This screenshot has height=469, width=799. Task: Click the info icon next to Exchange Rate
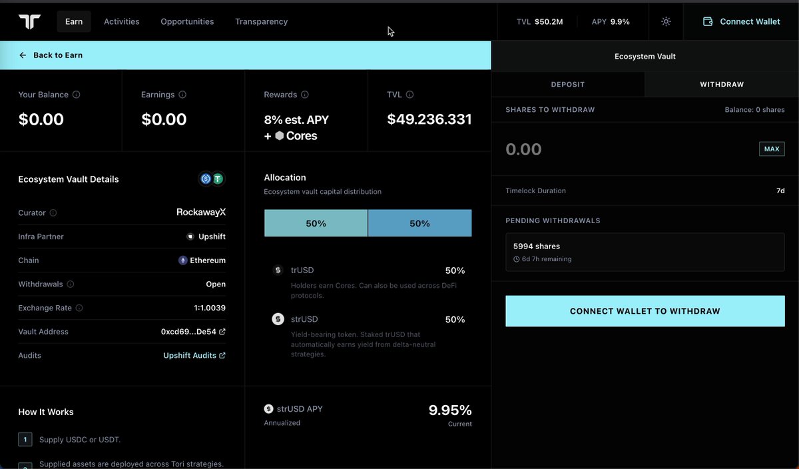point(79,308)
